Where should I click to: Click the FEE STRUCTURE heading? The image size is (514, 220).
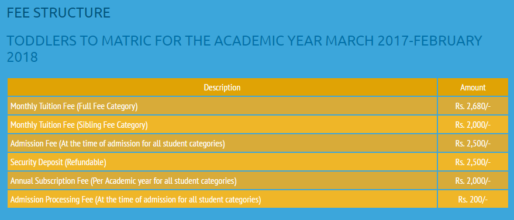58,13
